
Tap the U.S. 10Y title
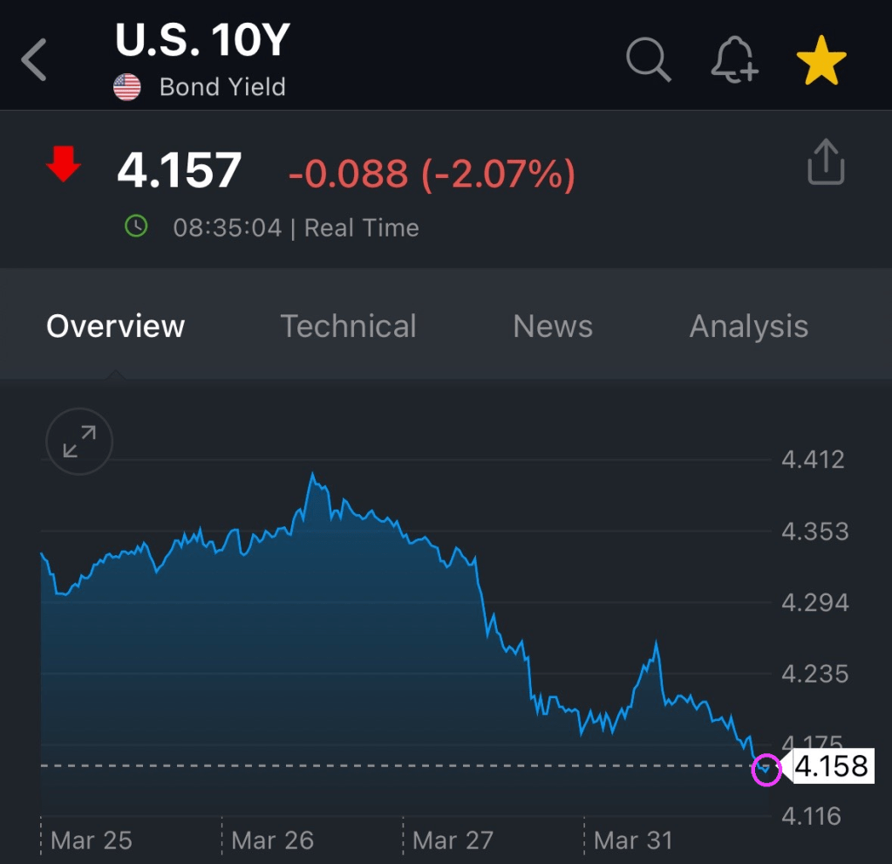[x=202, y=40]
